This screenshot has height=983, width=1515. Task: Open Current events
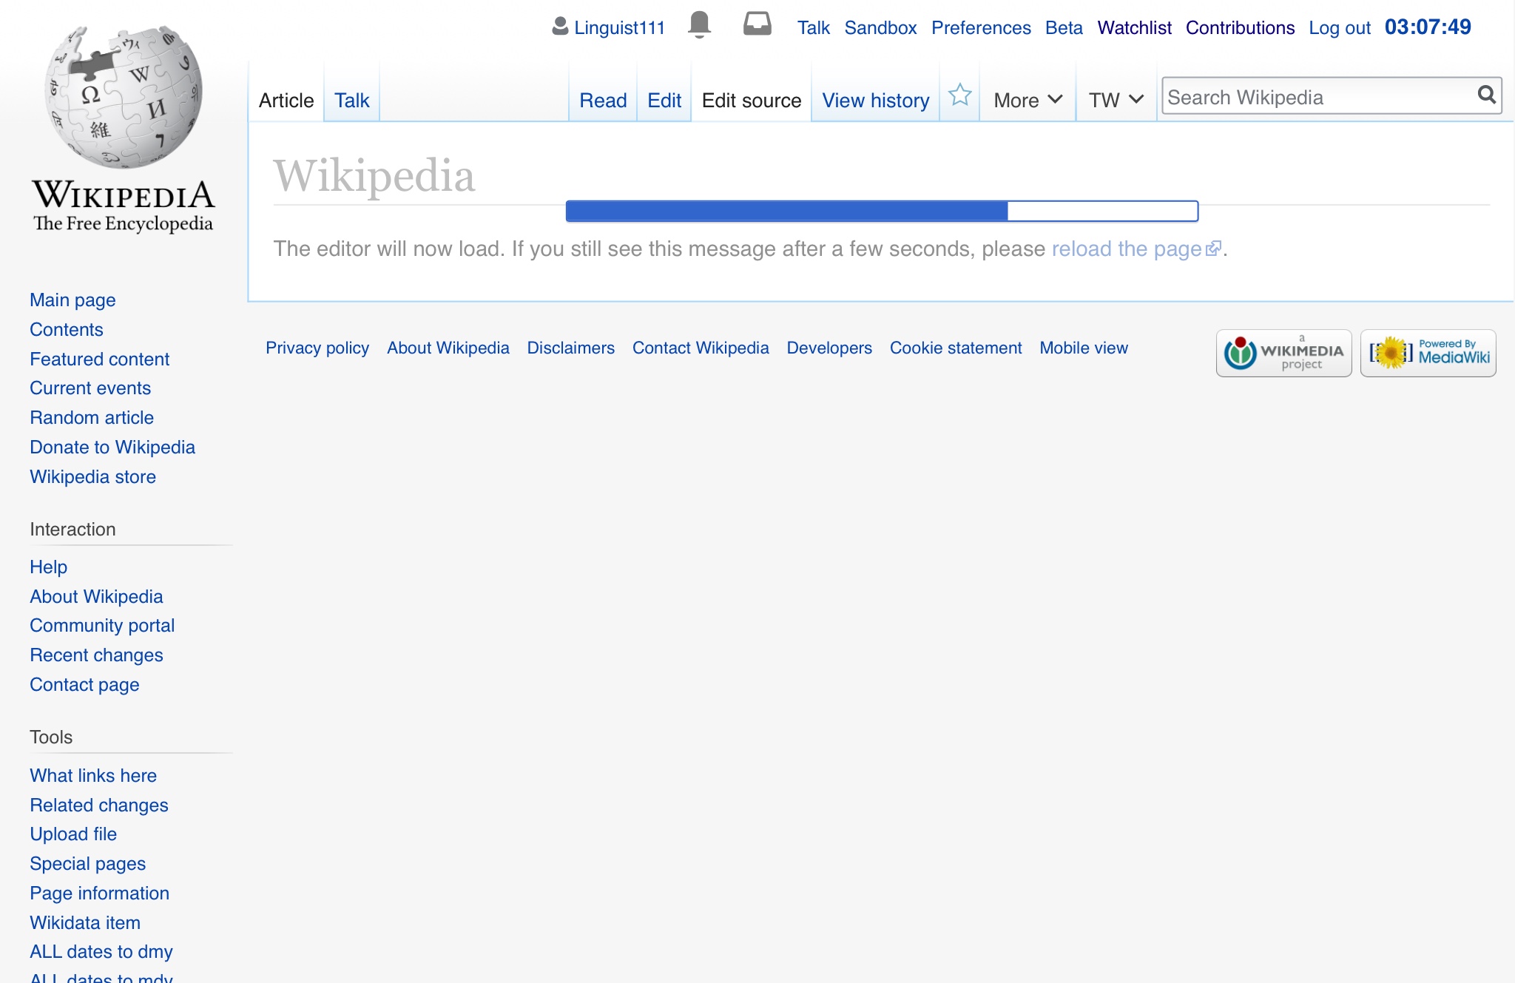[x=90, y=388]
